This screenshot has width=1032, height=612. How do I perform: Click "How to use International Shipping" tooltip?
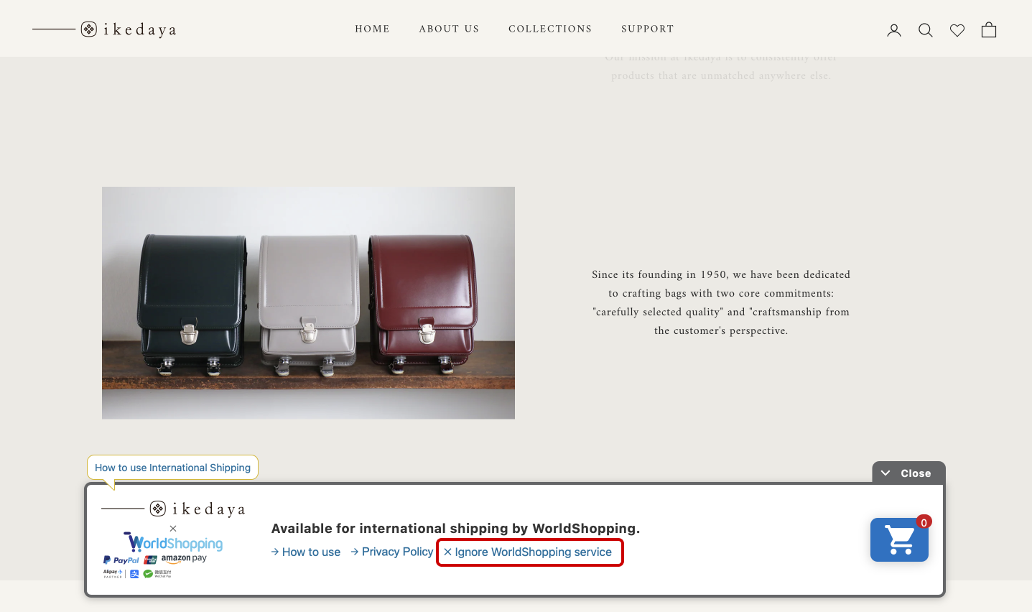coord(172,468)
